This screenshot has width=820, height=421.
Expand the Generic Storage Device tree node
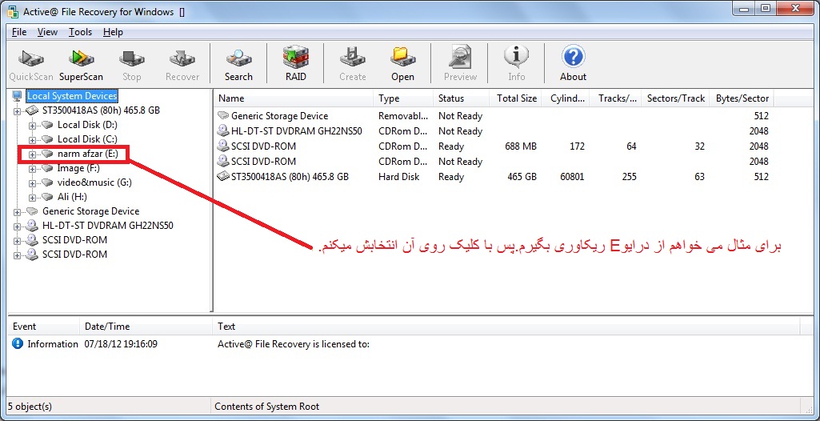click(x=18, y=212)
